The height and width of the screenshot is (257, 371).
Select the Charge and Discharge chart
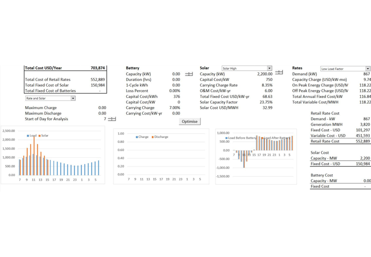tap(161, 156)
